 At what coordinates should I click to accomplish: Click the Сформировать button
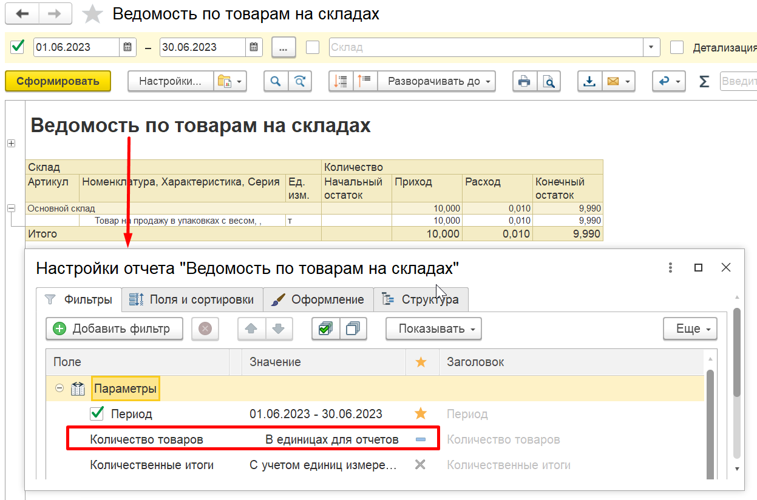pyautogui.click(x=58, y=81)
